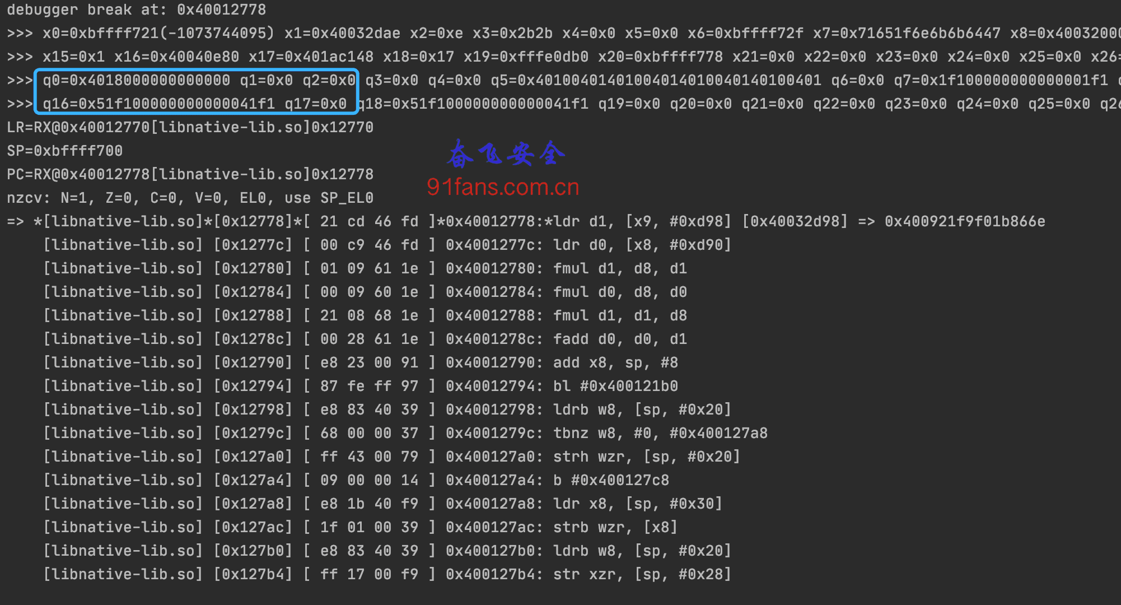This screenshot has width=1121, height=605.
Task: Click the x0=0xbffff721 register value
Action: pyautogui.click(x=159, y=33)
